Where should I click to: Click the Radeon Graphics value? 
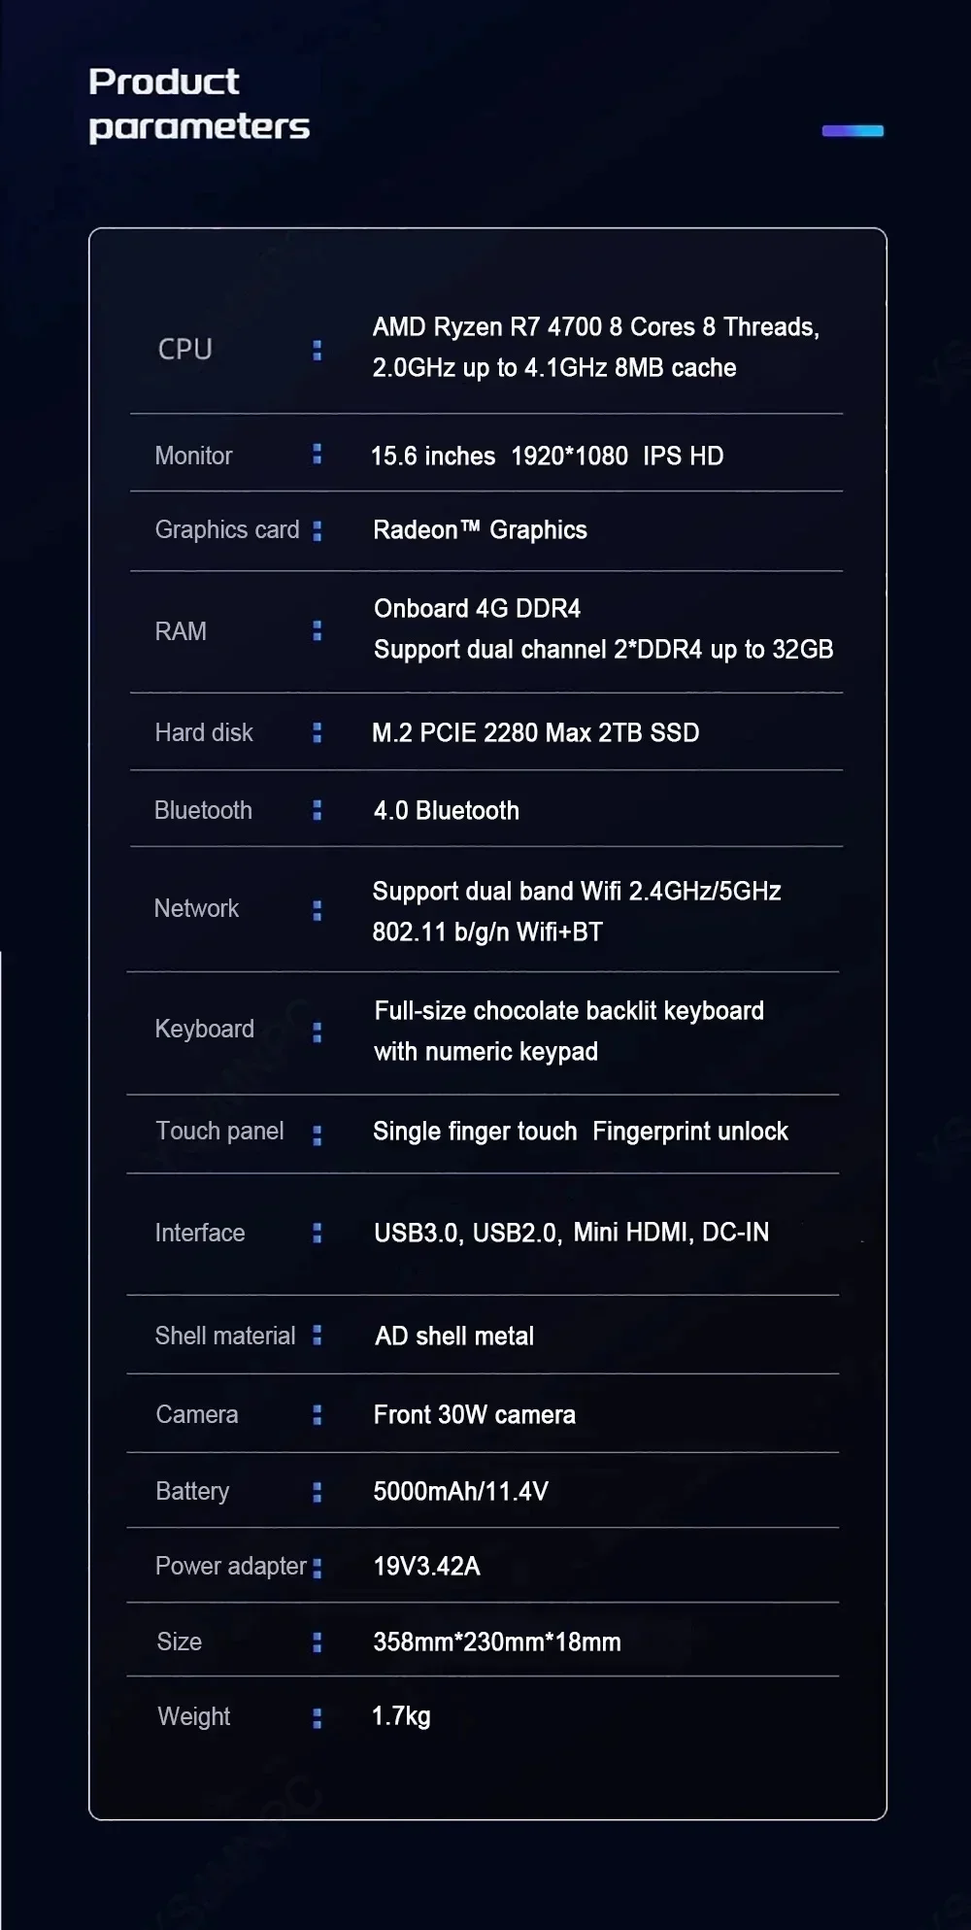[480, 529]
